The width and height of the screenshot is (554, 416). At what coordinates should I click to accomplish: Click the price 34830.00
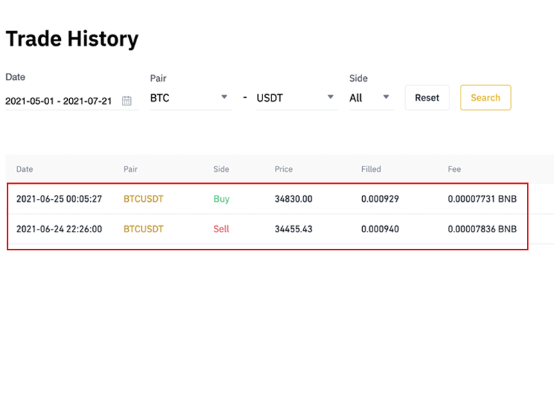(x=294, y=199)
